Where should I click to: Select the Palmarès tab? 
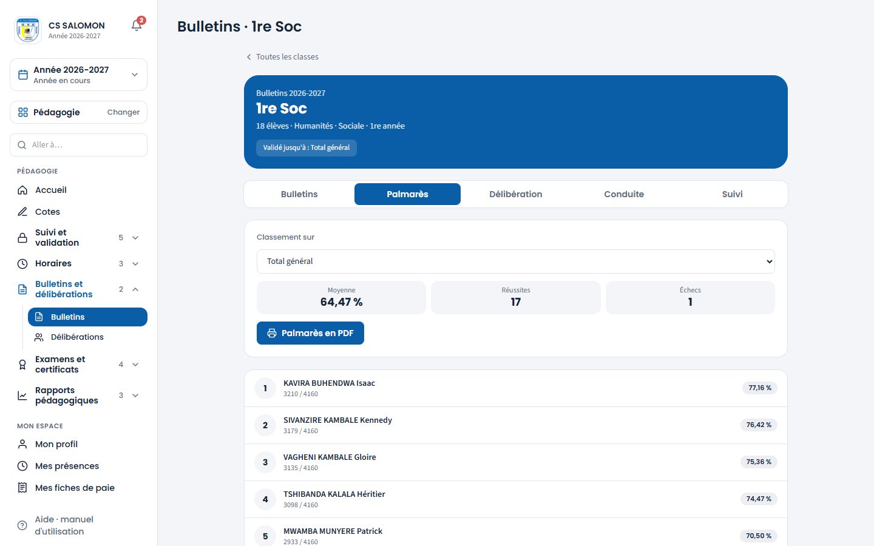407,194
